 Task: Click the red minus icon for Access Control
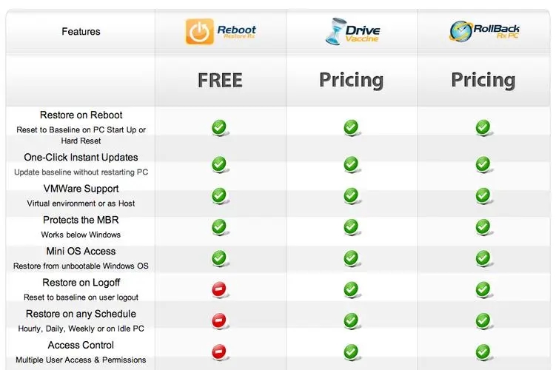coord(219,351)
